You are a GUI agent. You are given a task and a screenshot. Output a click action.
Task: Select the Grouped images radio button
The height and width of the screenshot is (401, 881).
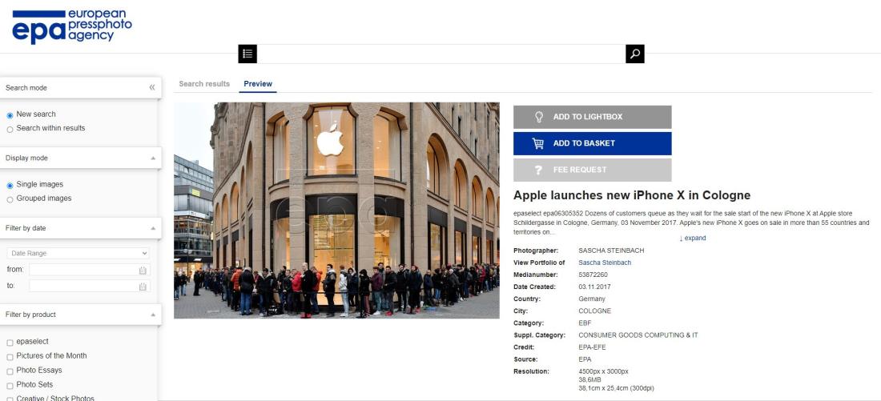10,199
